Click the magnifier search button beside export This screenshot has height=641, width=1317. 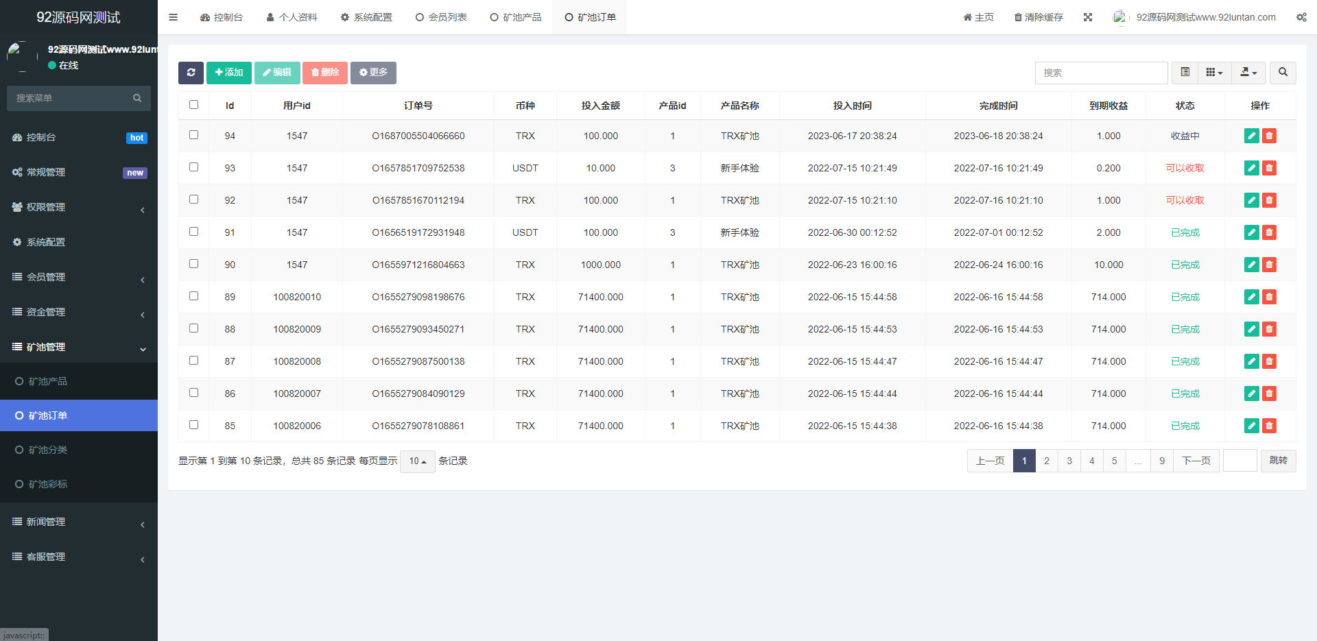1283,73
